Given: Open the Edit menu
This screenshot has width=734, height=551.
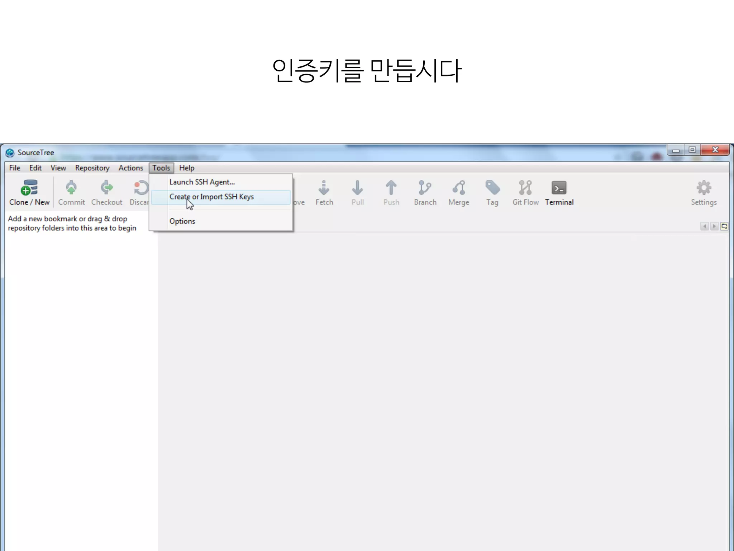Looking at the screenshot, I should (x=35, y=168).
